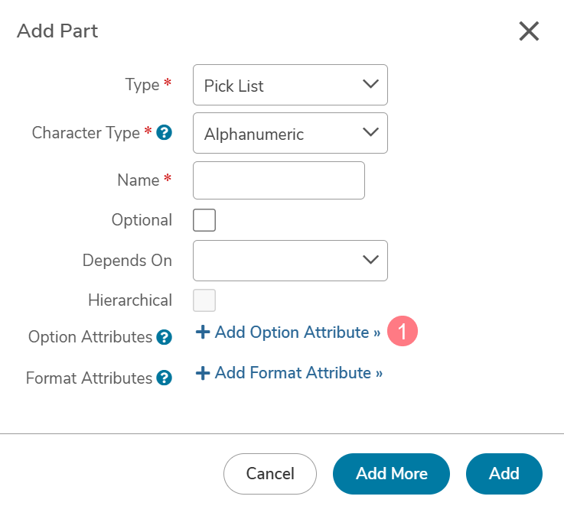Open the Character Type dropdown showing Alphanumeric
The height and width of the screenshot is (506, 564).
point(290,133)
